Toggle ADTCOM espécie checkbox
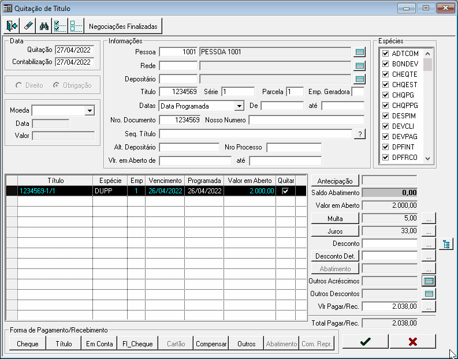 point(386,54)
